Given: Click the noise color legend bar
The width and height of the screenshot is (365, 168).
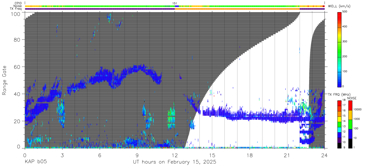Looking at the screenshot, I should (x=350, y=124).
